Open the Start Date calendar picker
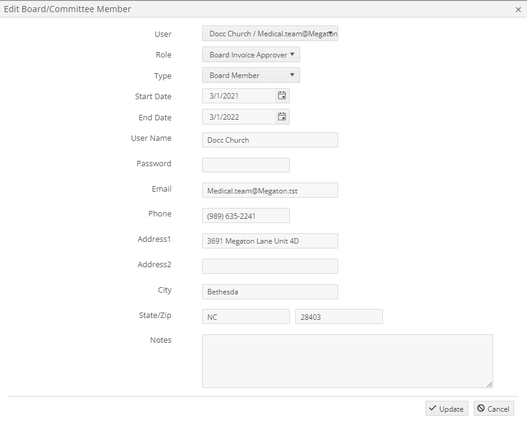 (x=282, y=96)
